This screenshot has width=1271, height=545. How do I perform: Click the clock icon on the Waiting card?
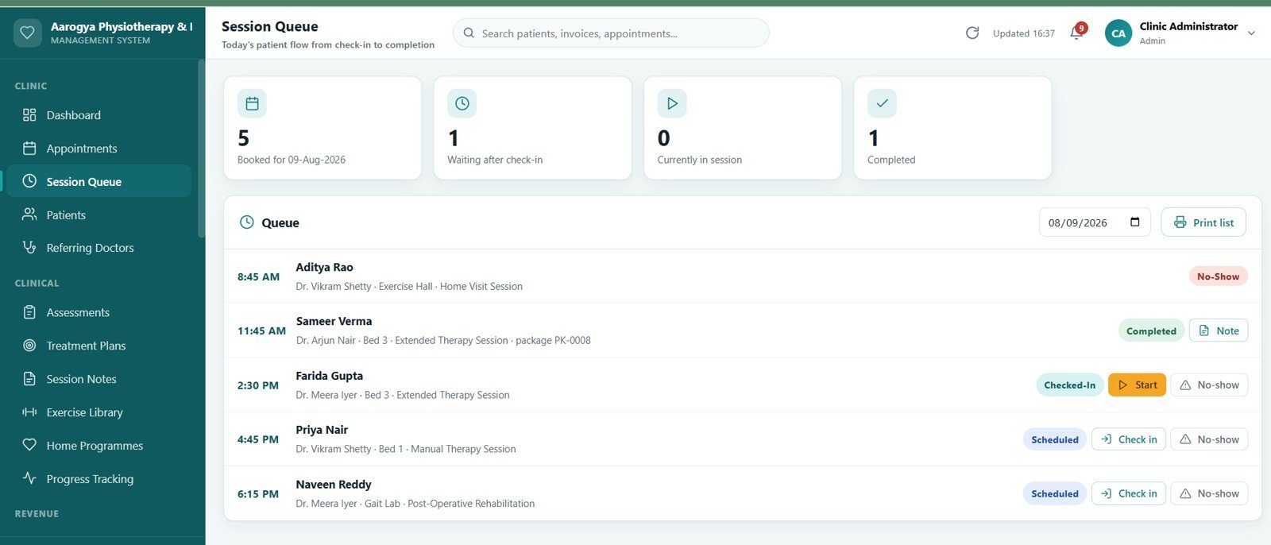point(462,103)
